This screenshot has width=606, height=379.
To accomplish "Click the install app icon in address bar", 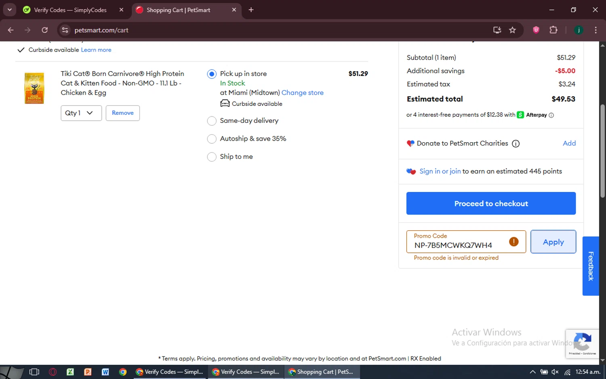I will 497,30.
